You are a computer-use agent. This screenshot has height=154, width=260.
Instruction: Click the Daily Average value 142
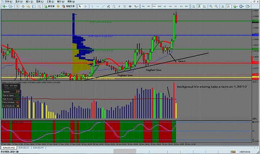pos(17,102)
